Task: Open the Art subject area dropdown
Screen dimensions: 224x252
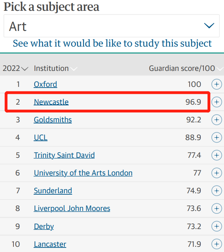Action: [112, 26]
